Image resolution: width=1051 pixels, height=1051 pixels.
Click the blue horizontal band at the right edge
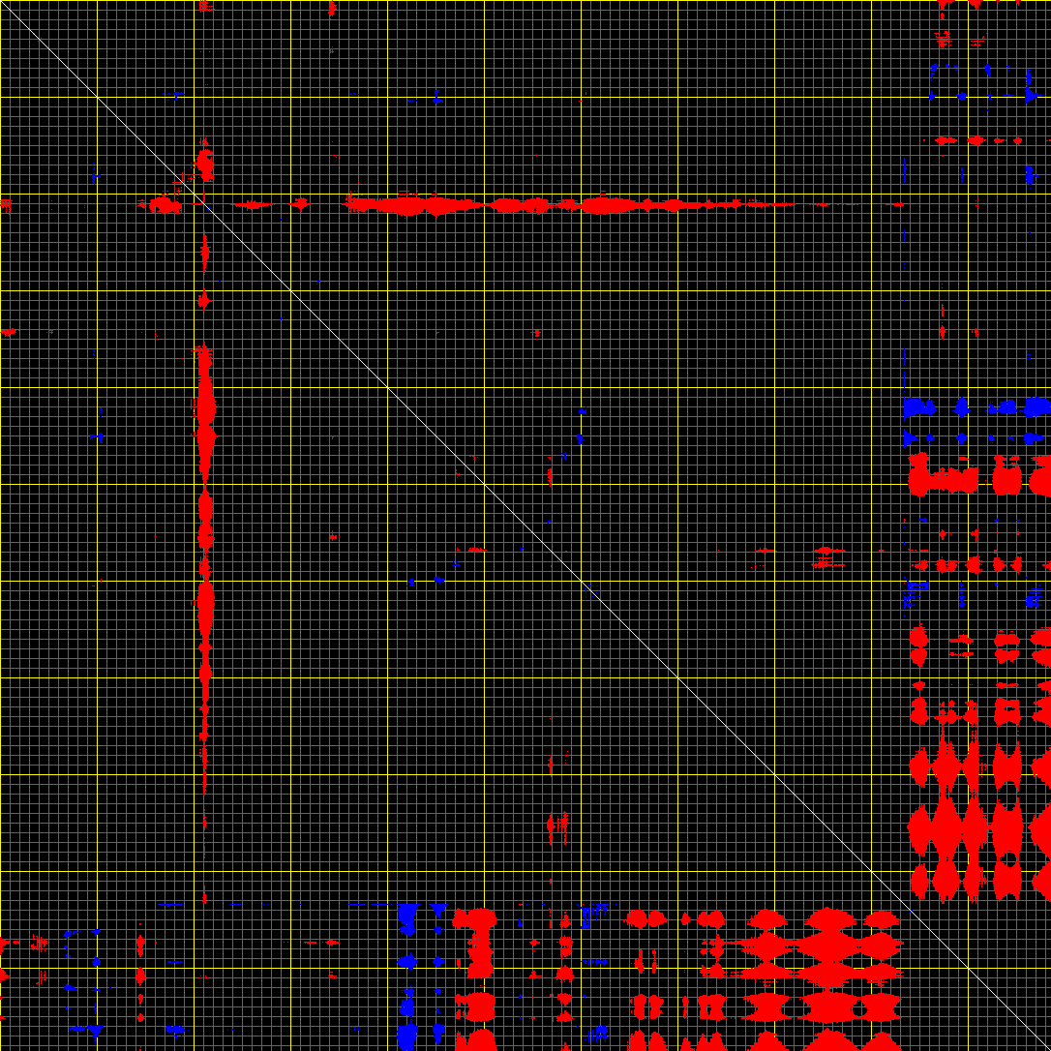coord(977,406)
